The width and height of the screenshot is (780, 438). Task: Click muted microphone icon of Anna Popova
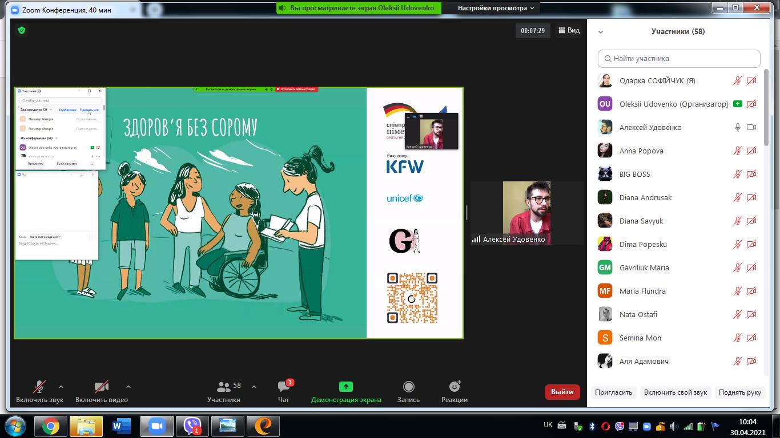[x=738, y=151]
